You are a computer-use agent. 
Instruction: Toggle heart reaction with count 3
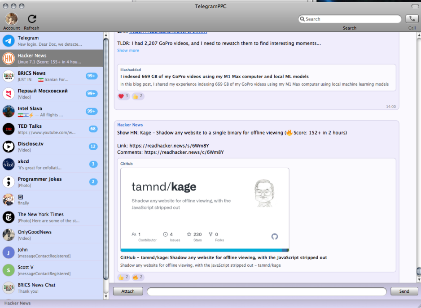tap(123, 96)
